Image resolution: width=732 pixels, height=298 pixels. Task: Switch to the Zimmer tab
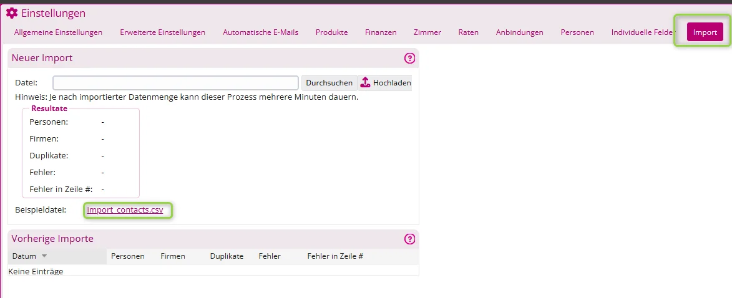click(x=427, y=32)
